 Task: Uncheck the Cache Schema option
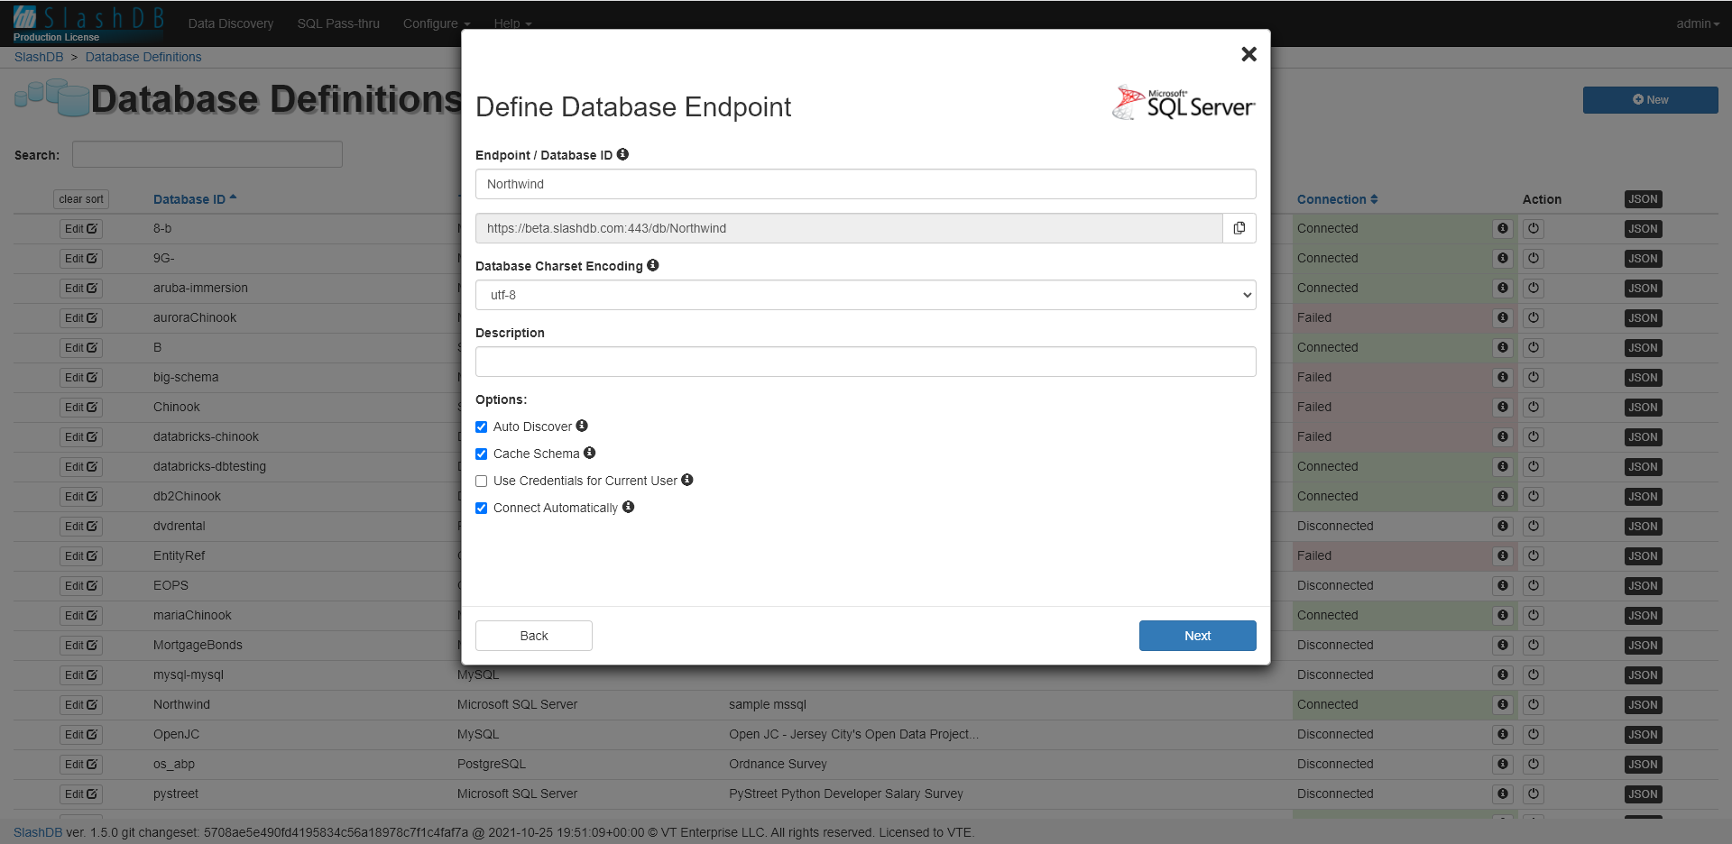(x=482, y=454)
